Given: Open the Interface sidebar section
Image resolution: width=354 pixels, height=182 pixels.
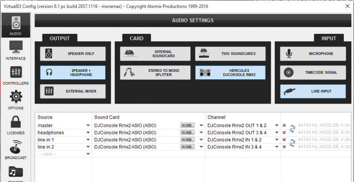Looking at the screenshot, I should pyautogui.click(x=16, y=51).
